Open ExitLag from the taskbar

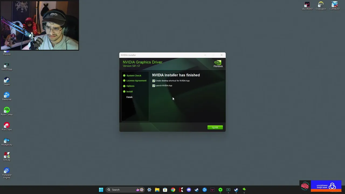click(x=181, y=190)
